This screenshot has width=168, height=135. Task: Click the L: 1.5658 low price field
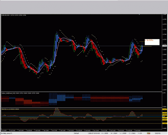pos(123,133)
